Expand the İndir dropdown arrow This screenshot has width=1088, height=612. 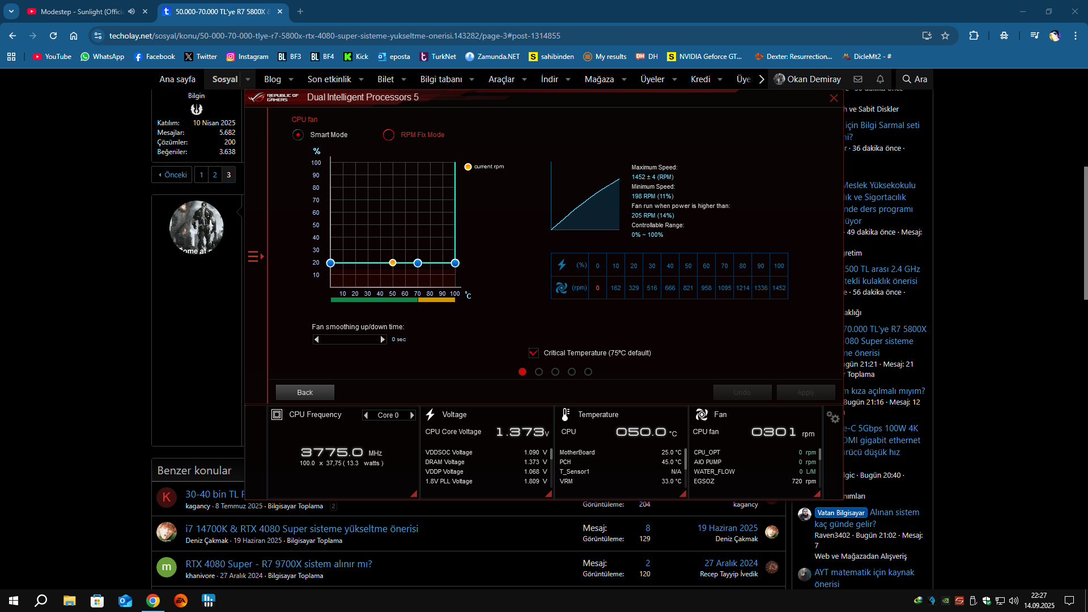coord(568,79)
